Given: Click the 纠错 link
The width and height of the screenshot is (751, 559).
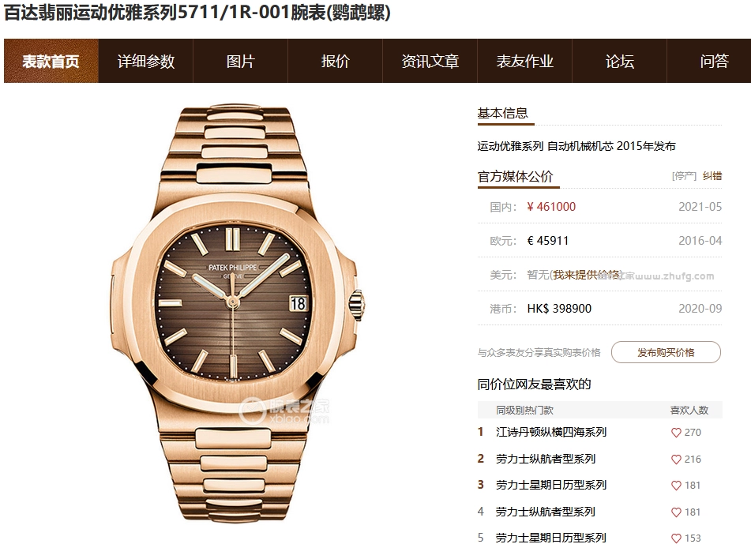Looking at the screenshot, I should (x=712, y=176).
